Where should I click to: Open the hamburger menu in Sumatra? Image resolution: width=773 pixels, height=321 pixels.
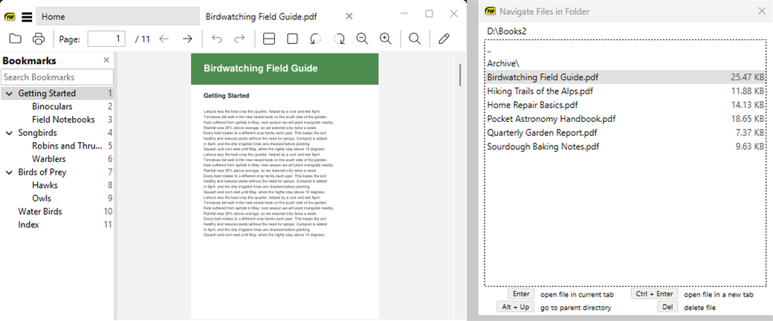27,17
